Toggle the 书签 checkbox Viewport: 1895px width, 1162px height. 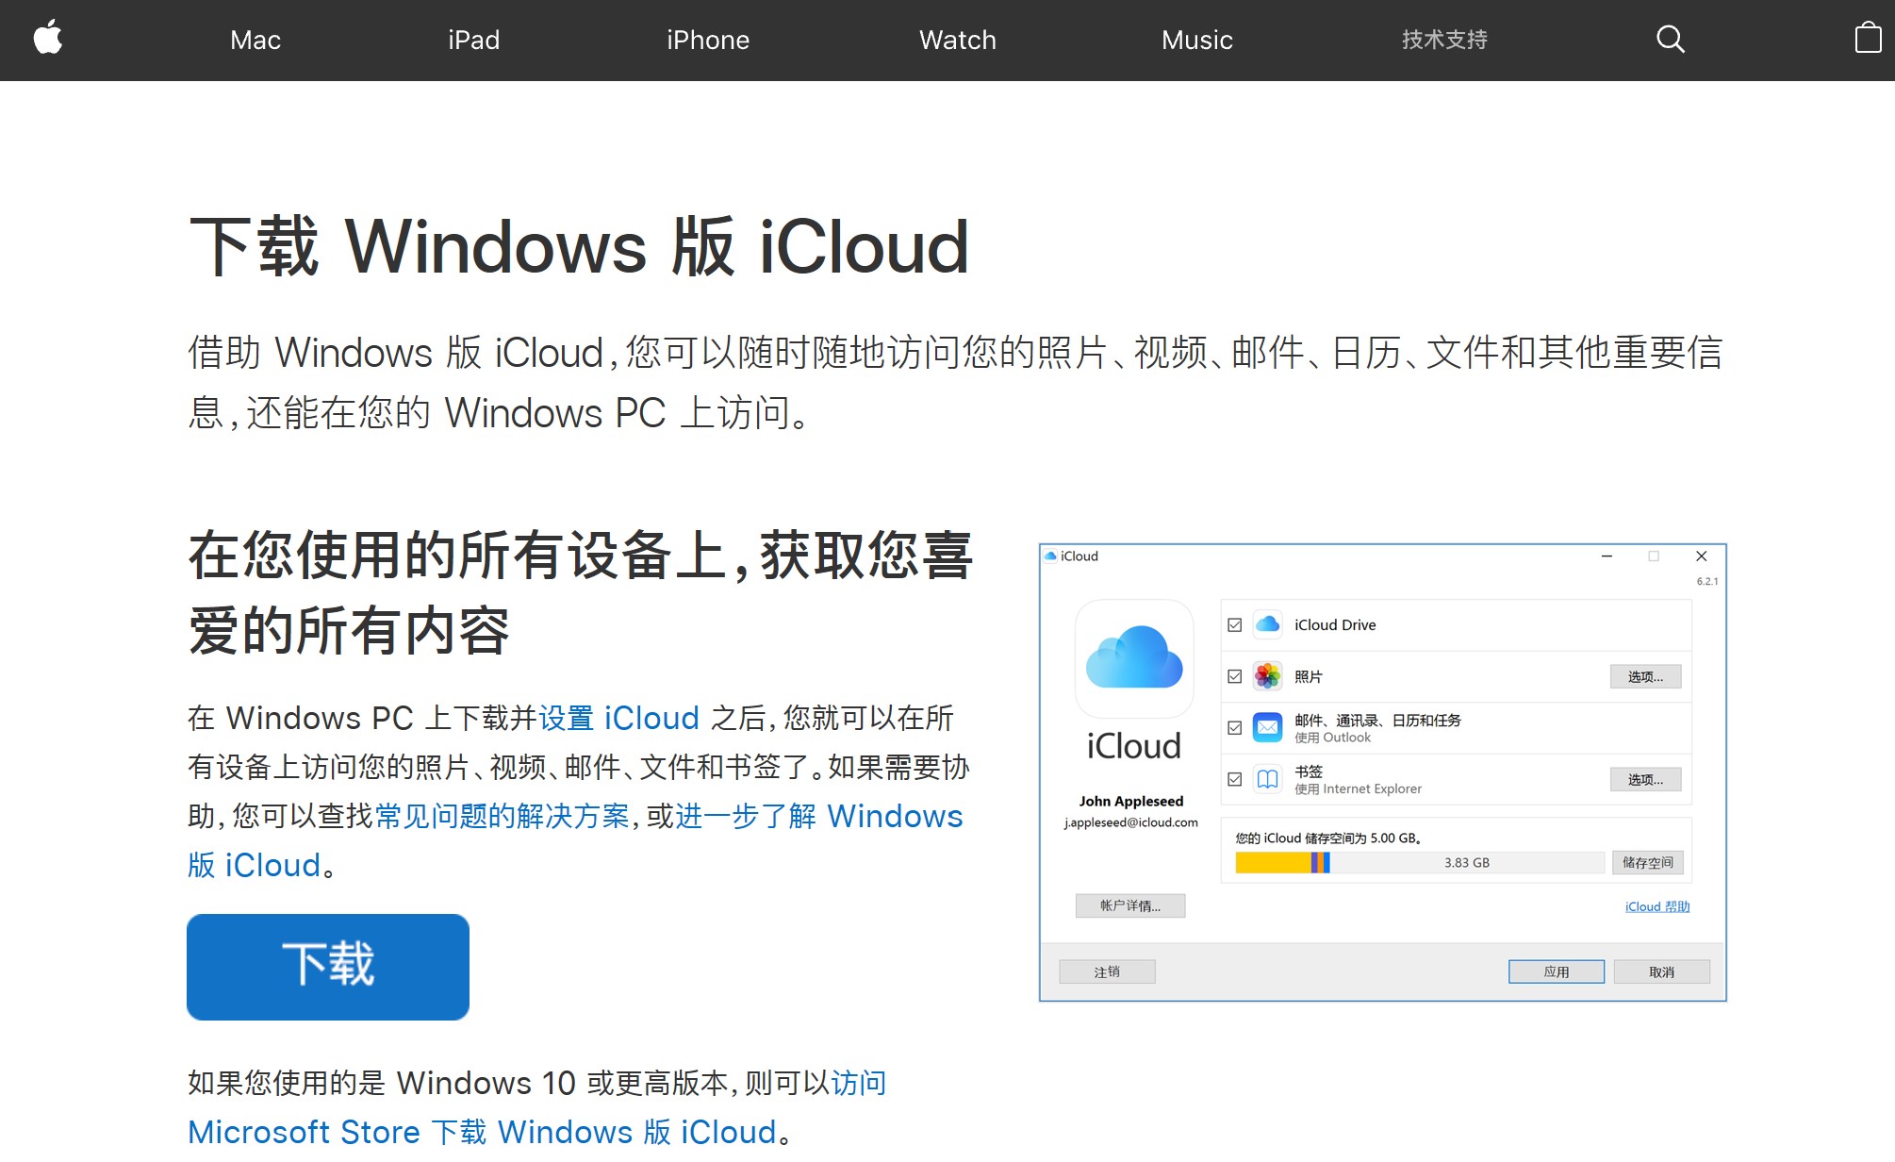click(x=1234, y=779)
